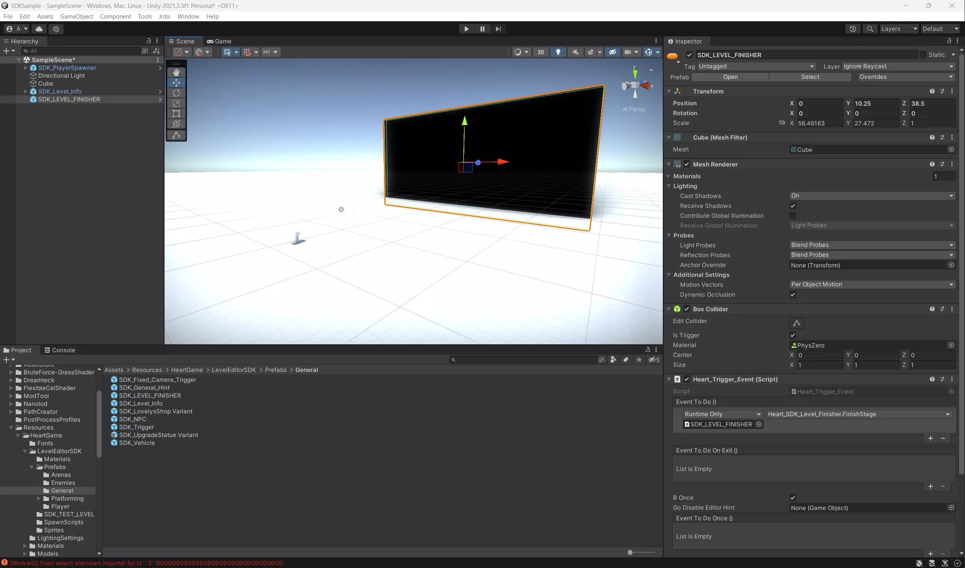
Task: Open Unity cloud services icon
Action: (x=39, y=29)
